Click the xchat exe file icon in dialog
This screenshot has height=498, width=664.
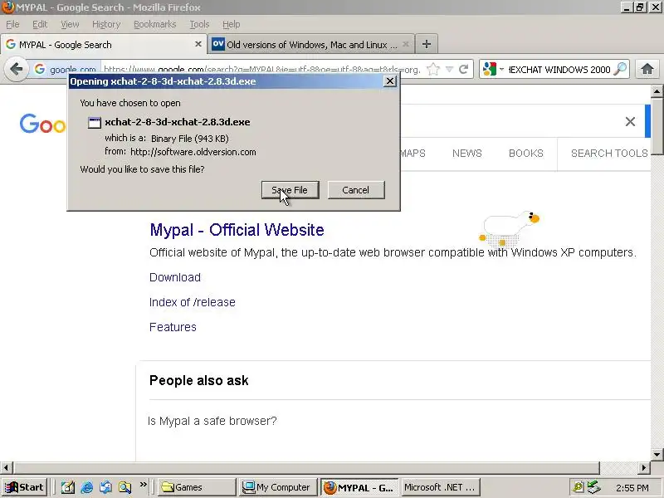click(x=94, y=122)
